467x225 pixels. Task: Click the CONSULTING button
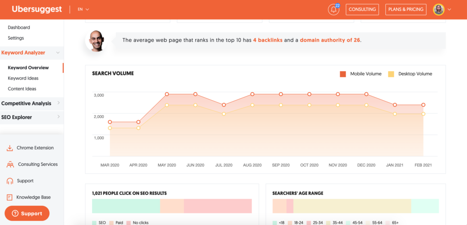coord(362,10)
